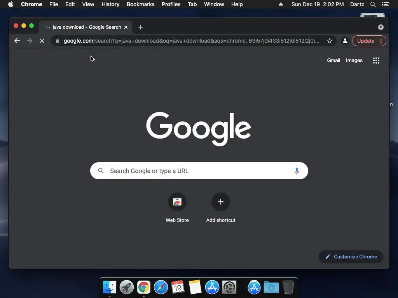Open the Apple menu
Viewport: 398px width, 298px height.
(10, 4)
